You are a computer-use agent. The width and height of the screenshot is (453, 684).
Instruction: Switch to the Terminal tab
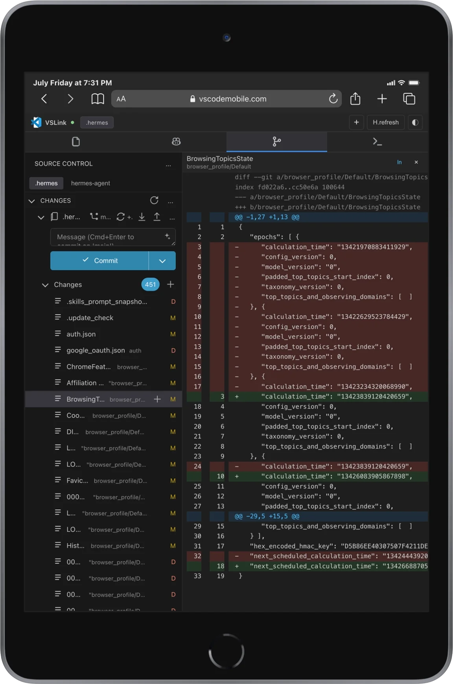(x=377, y=142)
